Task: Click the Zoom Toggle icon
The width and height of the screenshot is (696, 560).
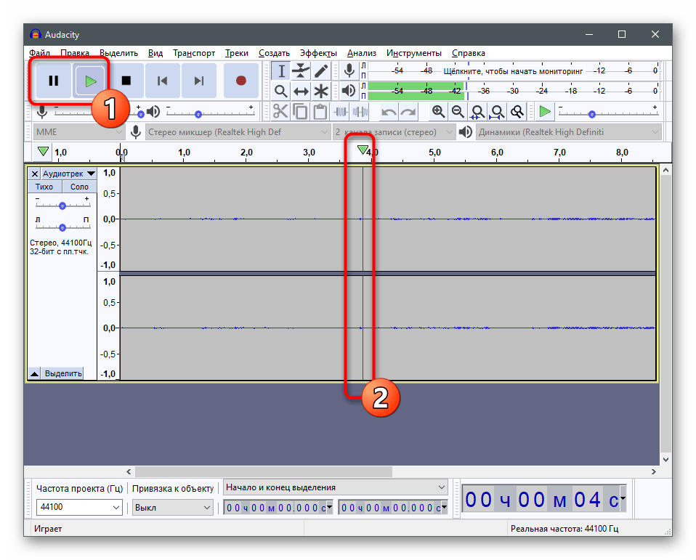Action: pyautogui.click(x=517, y=111)
